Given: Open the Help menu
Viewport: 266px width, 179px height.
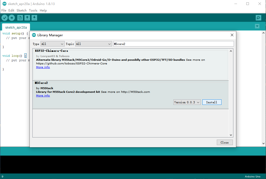Looking at the screenshot, I should [x=43, y=10].
